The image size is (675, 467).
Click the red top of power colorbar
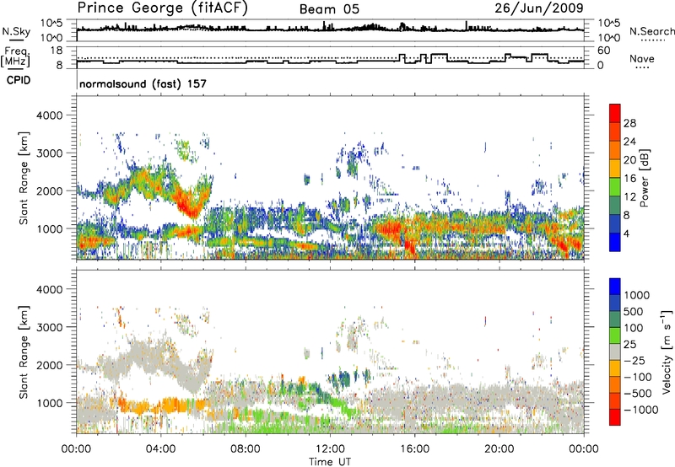point(615,113)
